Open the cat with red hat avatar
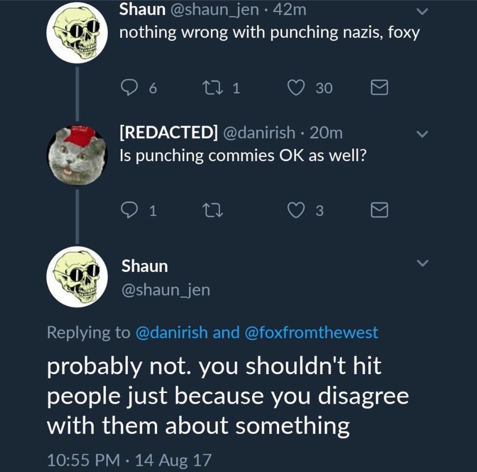Image resolution: width=477 pixels, height=472 pixels. click(77, 155)
